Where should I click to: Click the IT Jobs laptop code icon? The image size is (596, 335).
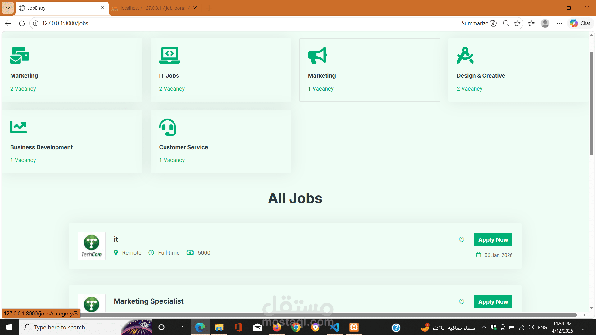[169, 56]
